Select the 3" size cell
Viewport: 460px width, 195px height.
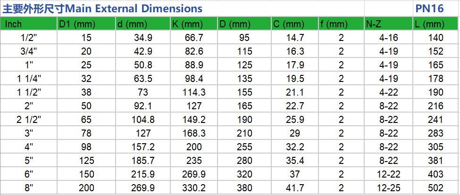(x=28, y=133)
